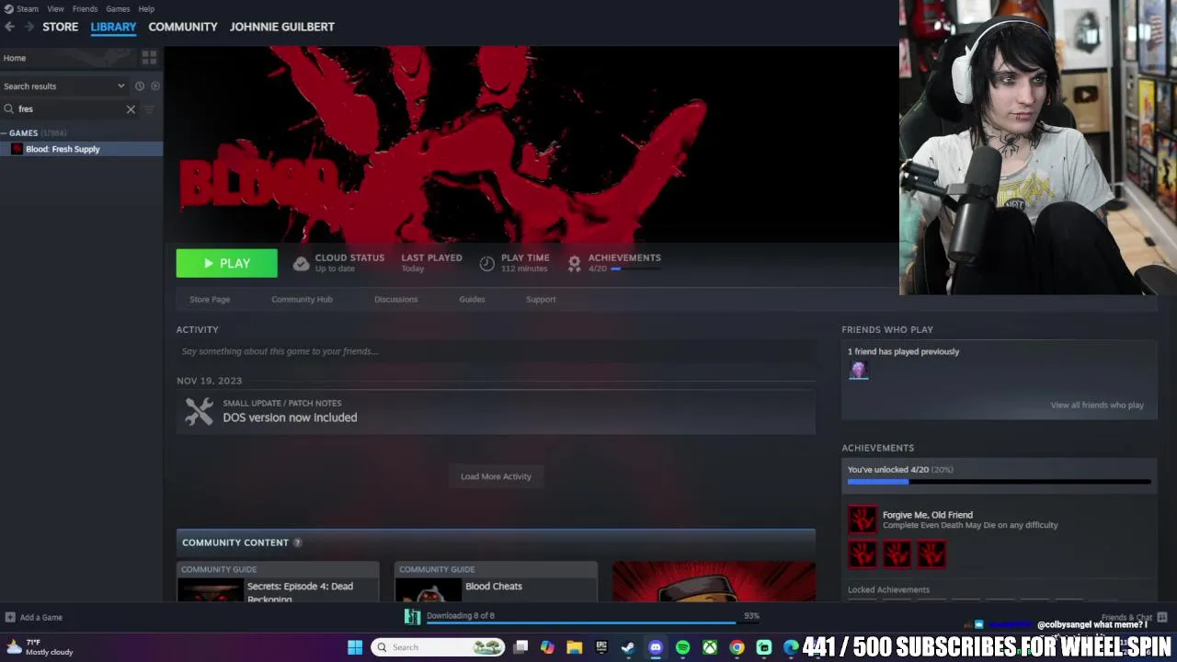
Task: Click the cloud status icon
Action: pyautogui.click(x=301, y=264)
